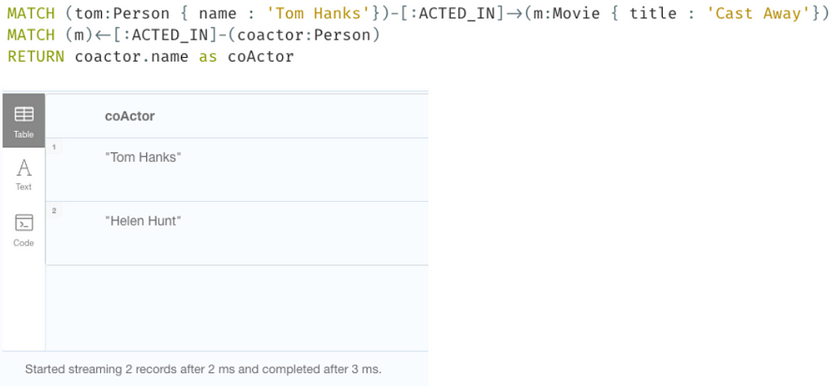Viewport: 835px width, 386px height.
Task: Click the first MATCH keyword in query
Action: click(31, 13)
